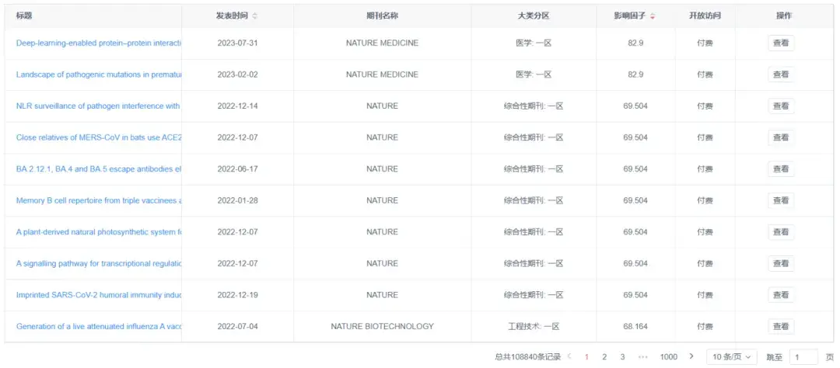Open NLR surveillance of pathogen interference link
The width and height of the screenshot is (840, 368).
98,106
